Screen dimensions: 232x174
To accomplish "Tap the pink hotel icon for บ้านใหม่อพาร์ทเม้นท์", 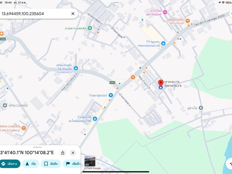I will (165, 12).
